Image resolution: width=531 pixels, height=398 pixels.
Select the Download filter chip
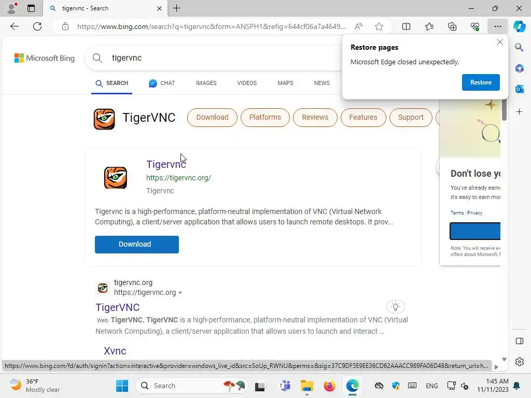(x=212, y=118)
